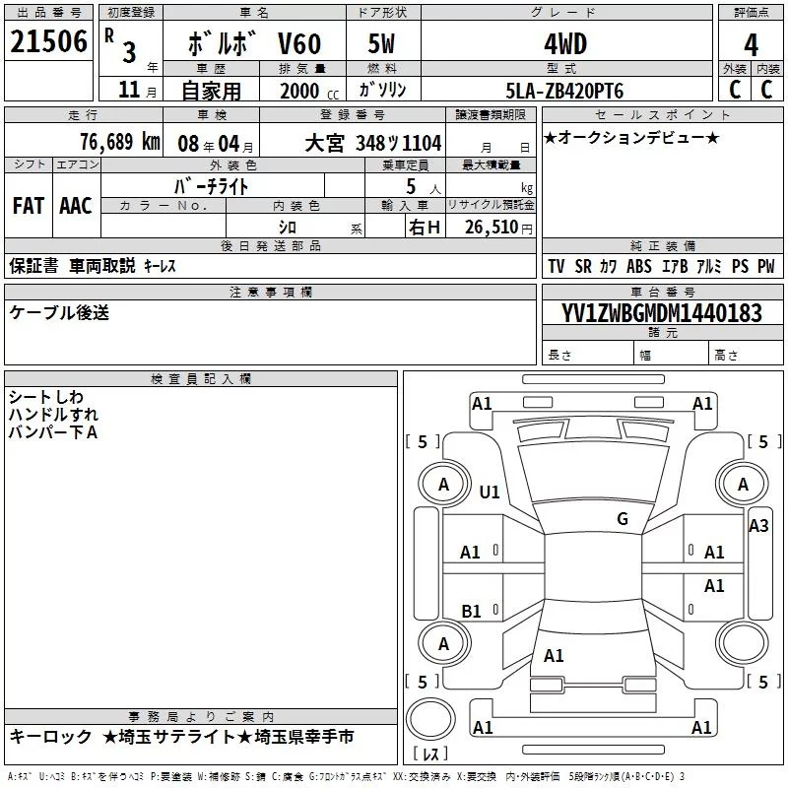788x788 pixels.
Task: Select inspector note シートしわ
Action: click(x=45, y=397)
